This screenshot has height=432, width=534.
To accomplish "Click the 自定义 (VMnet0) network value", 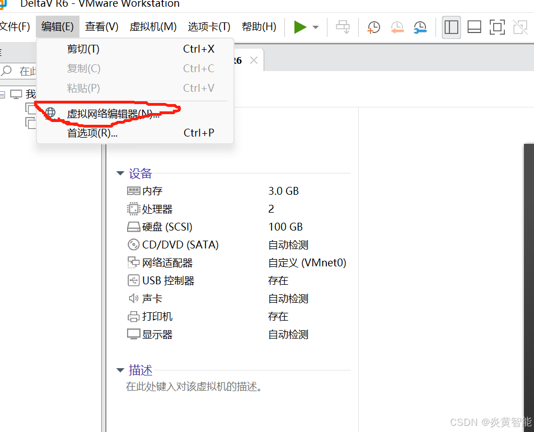I will 307,263.
